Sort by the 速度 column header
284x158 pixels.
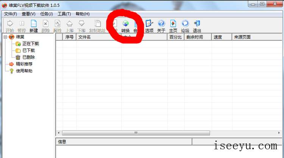pos(222,37)
